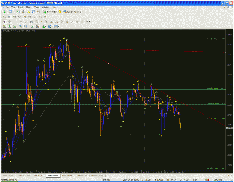Open the Tools menu
The height and width of the screenshot is (182, 234).
[37, 7]
